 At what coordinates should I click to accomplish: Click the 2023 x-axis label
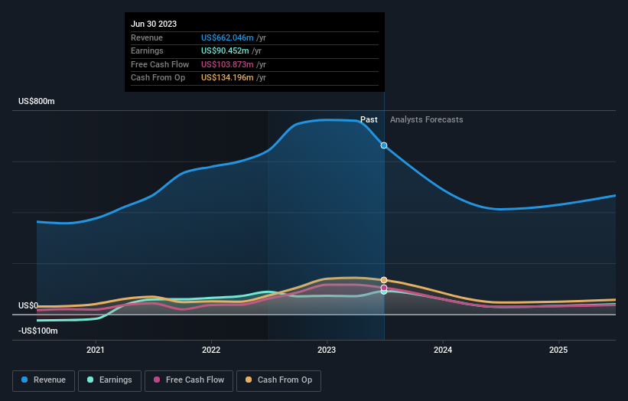pyautogui.click(x=327, y=350)
